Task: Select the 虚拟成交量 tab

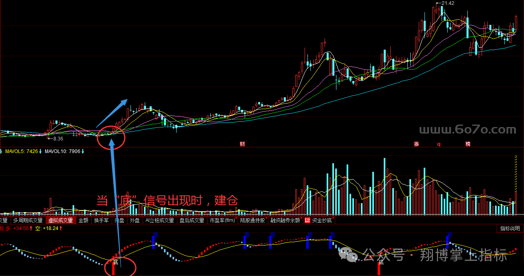Action: click(60, 220)
